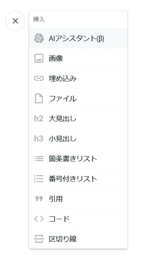Viewport: 153px width, 255px height.
Task: Click the bulleted list icon
Action: [x=39, y=159]
